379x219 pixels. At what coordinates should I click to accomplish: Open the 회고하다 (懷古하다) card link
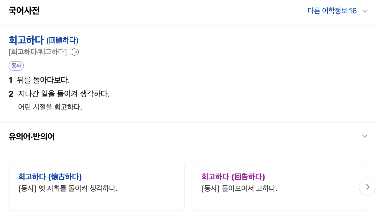(x=50, y=177)
